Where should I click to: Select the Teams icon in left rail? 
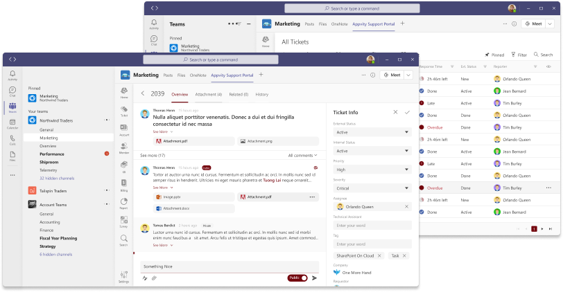pos(12,107)
